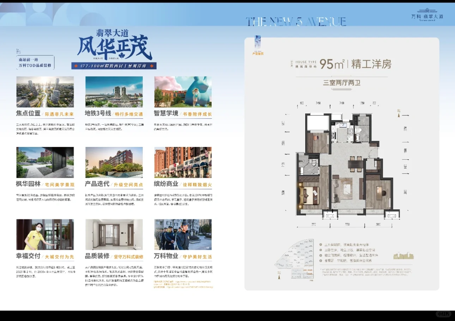Click the 焦点位置 aerial city photo
The image size is (455, 321).
point(45,92)
